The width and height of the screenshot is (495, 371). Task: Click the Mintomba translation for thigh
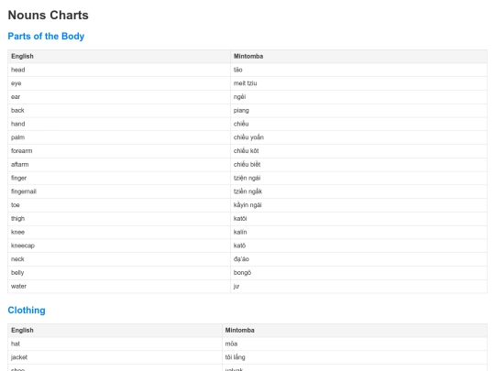pyautogui.click(x=240, y=219)
